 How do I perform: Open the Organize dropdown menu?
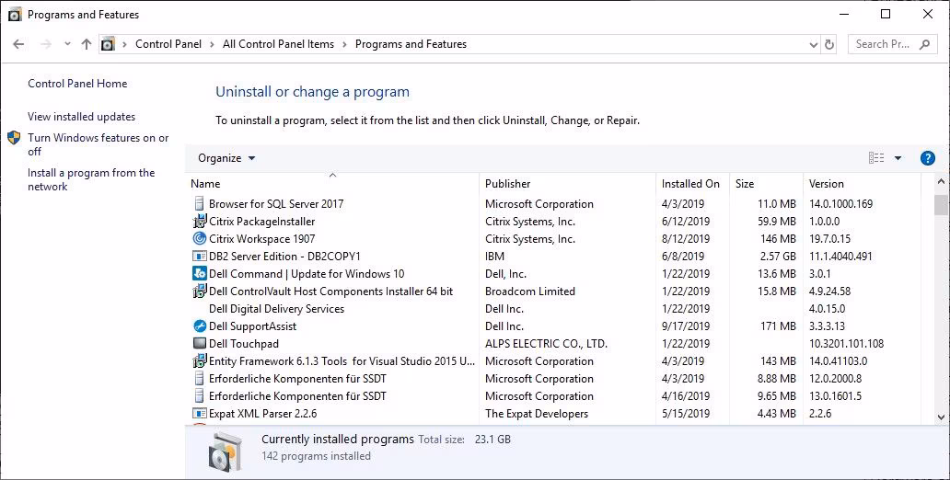click(226, 158)
